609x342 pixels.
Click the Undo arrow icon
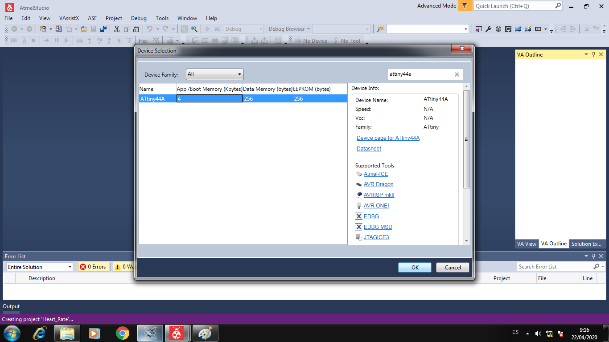coord(150,29)
